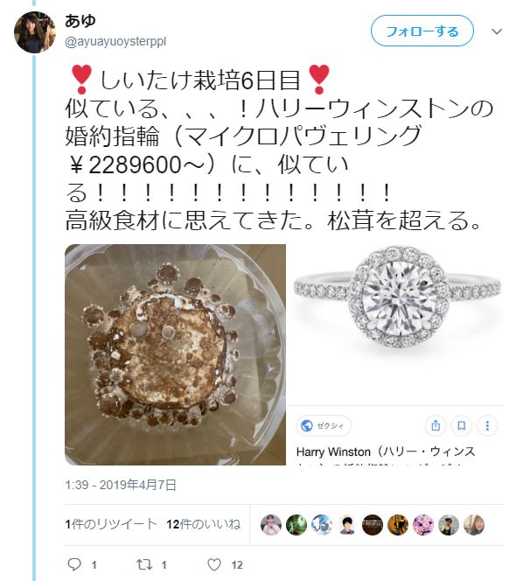Screen dimensions: 530x581
Task: Open the tweet options chevron menu
Action: pos(496,31)
